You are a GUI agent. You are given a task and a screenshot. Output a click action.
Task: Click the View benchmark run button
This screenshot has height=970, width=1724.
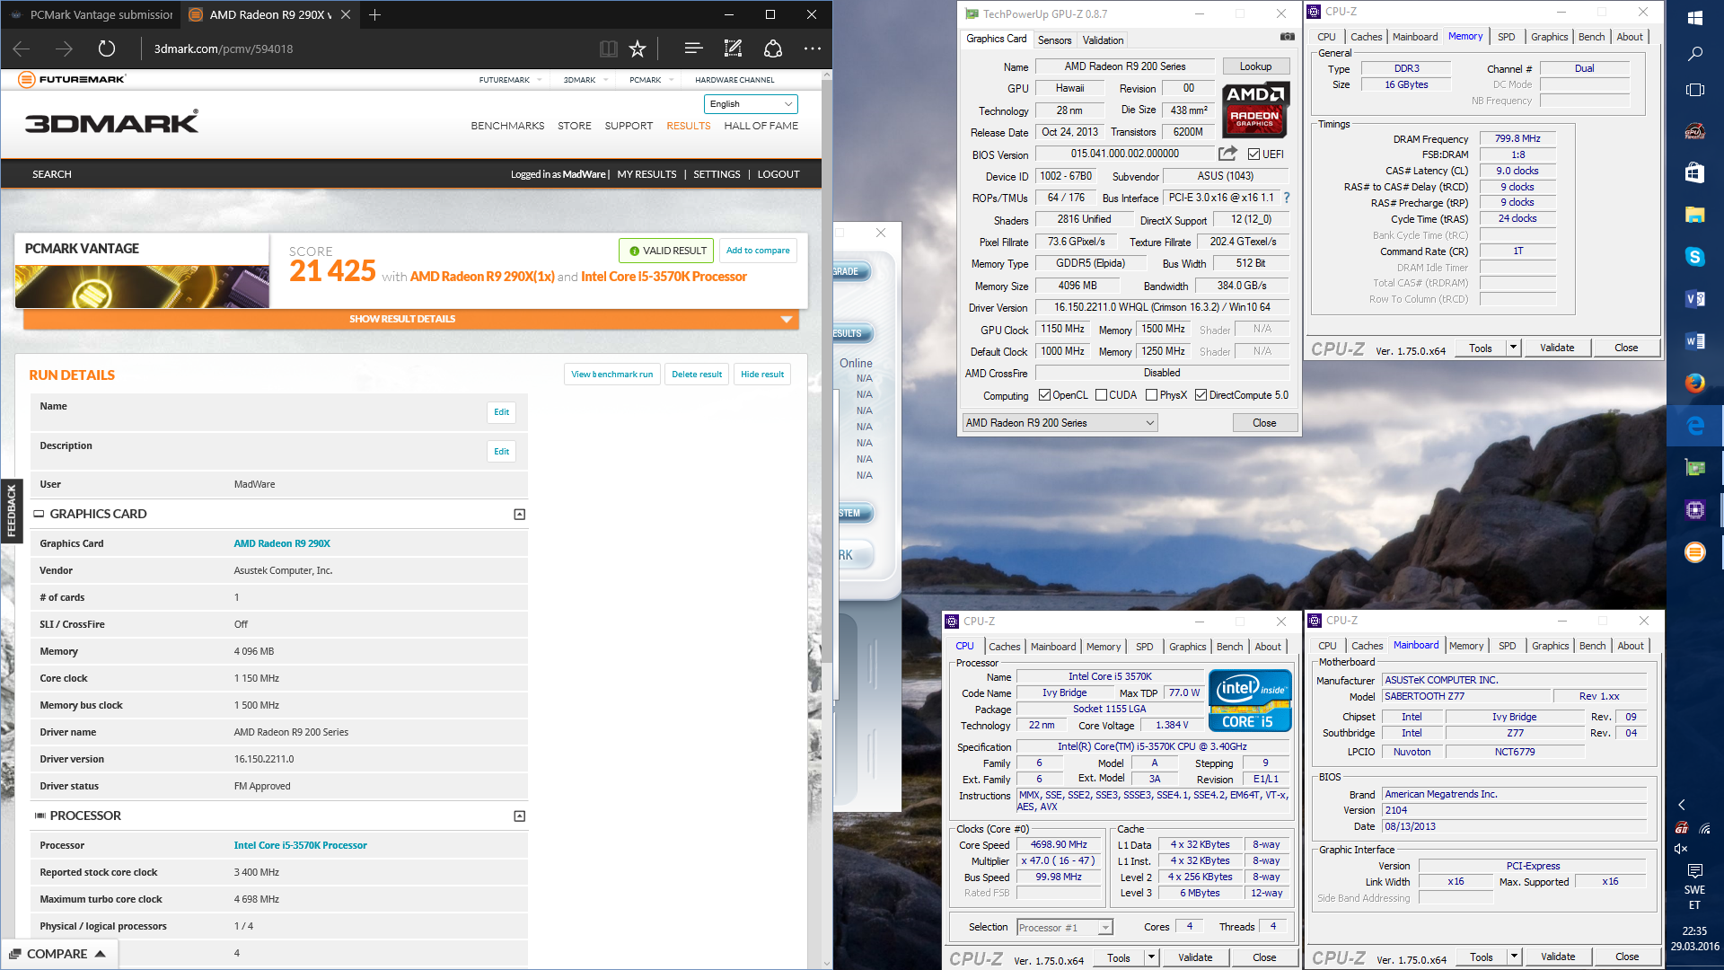click(x=611, y=375)
